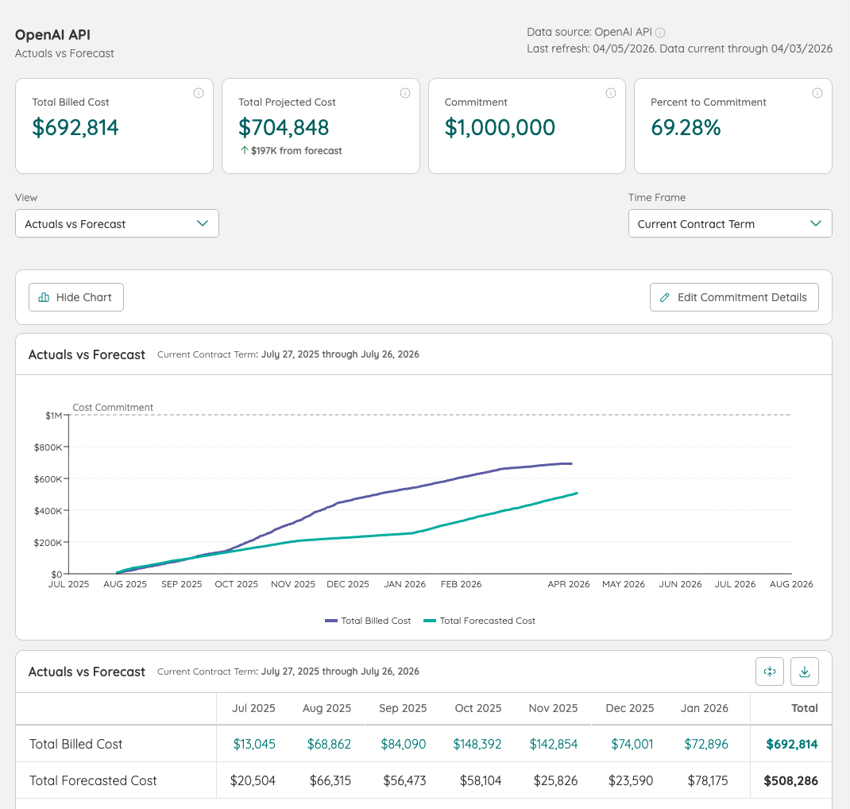Select the Oct 2025 column header
The height and width of the screenshot is (809, 850).
point(478,708)
